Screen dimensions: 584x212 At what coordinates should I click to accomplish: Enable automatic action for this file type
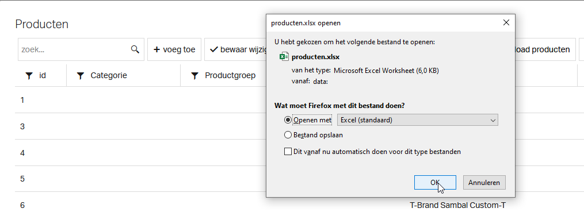click(x=288, y=152)
